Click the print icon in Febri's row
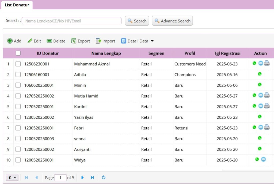 (267, 127)
